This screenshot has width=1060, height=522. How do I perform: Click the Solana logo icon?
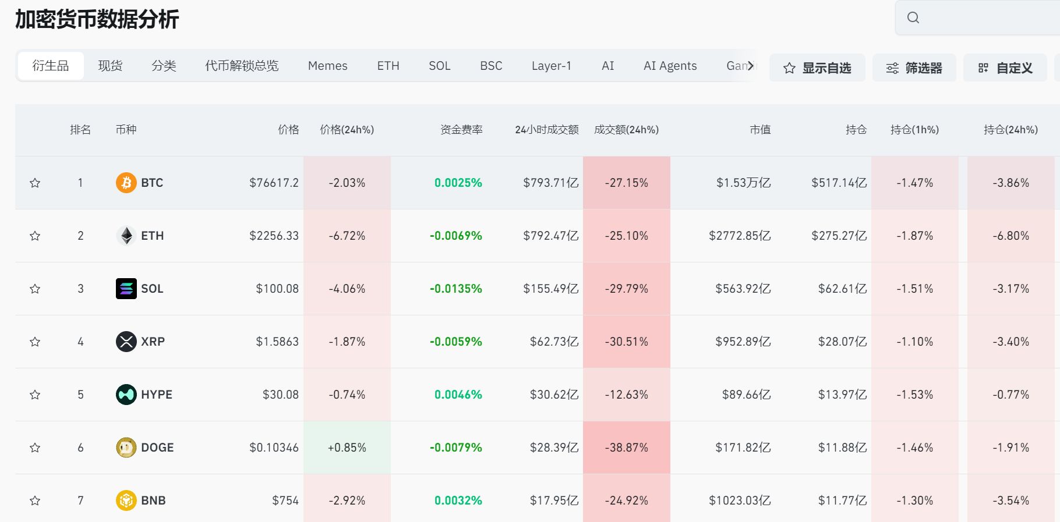pos(126,289)
